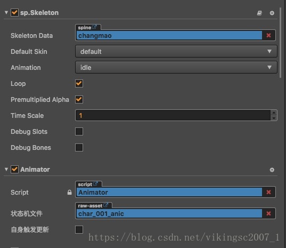Collapse the Animator component section
Viewport: 286px width, 248px height.
click(x=6, y=169)
